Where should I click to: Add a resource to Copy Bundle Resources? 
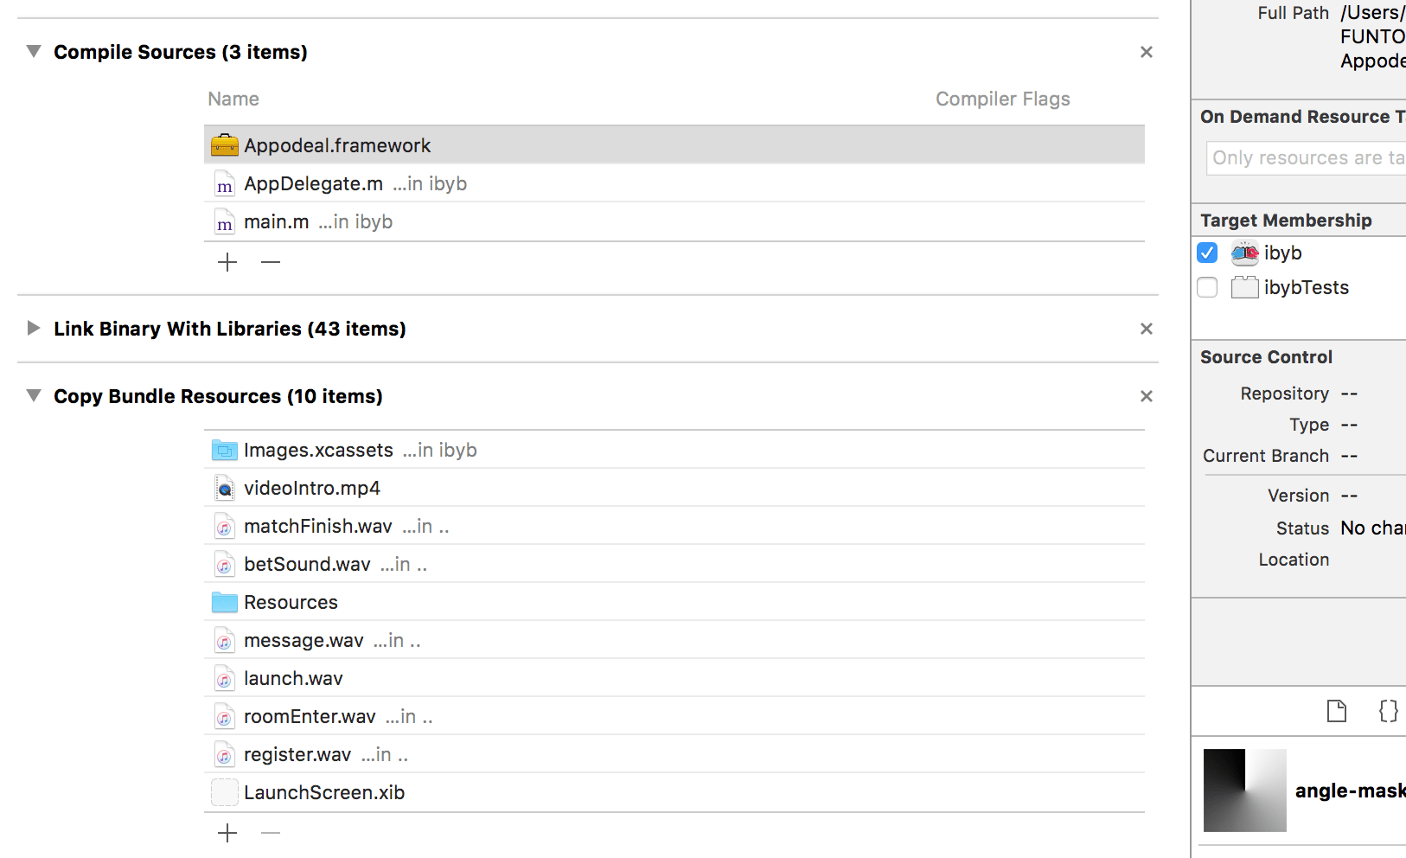click(227, 833)
